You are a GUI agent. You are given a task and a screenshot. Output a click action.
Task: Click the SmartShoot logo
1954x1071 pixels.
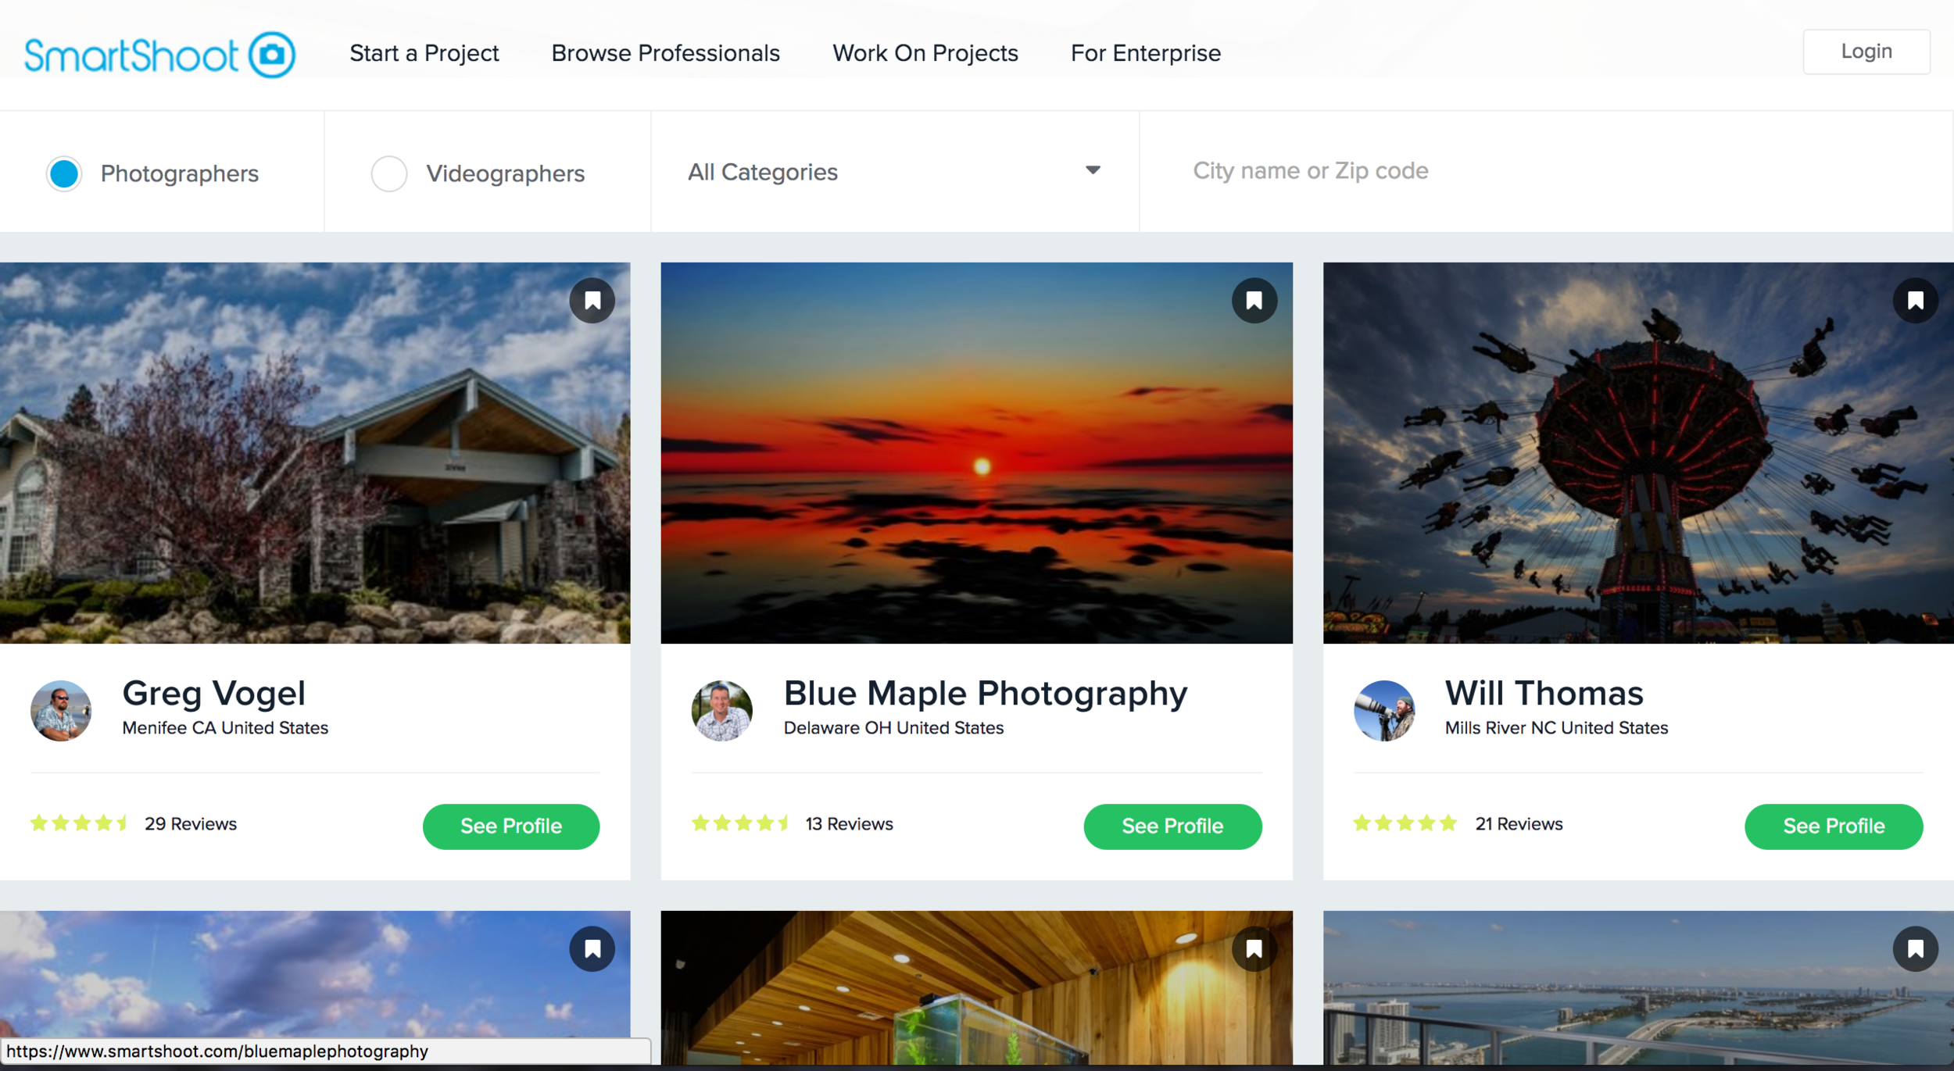[159, 55]
